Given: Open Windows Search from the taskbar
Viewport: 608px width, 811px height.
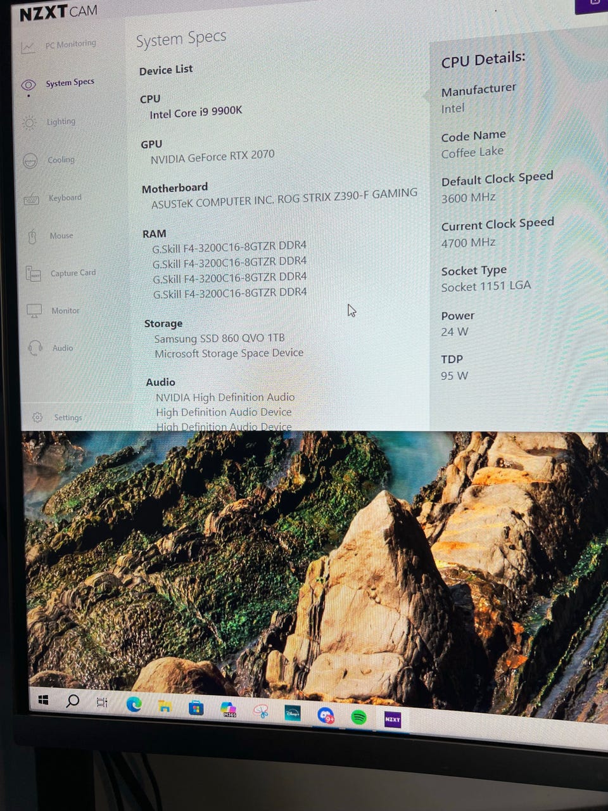Looking at the screenshot, I should 72,701.
